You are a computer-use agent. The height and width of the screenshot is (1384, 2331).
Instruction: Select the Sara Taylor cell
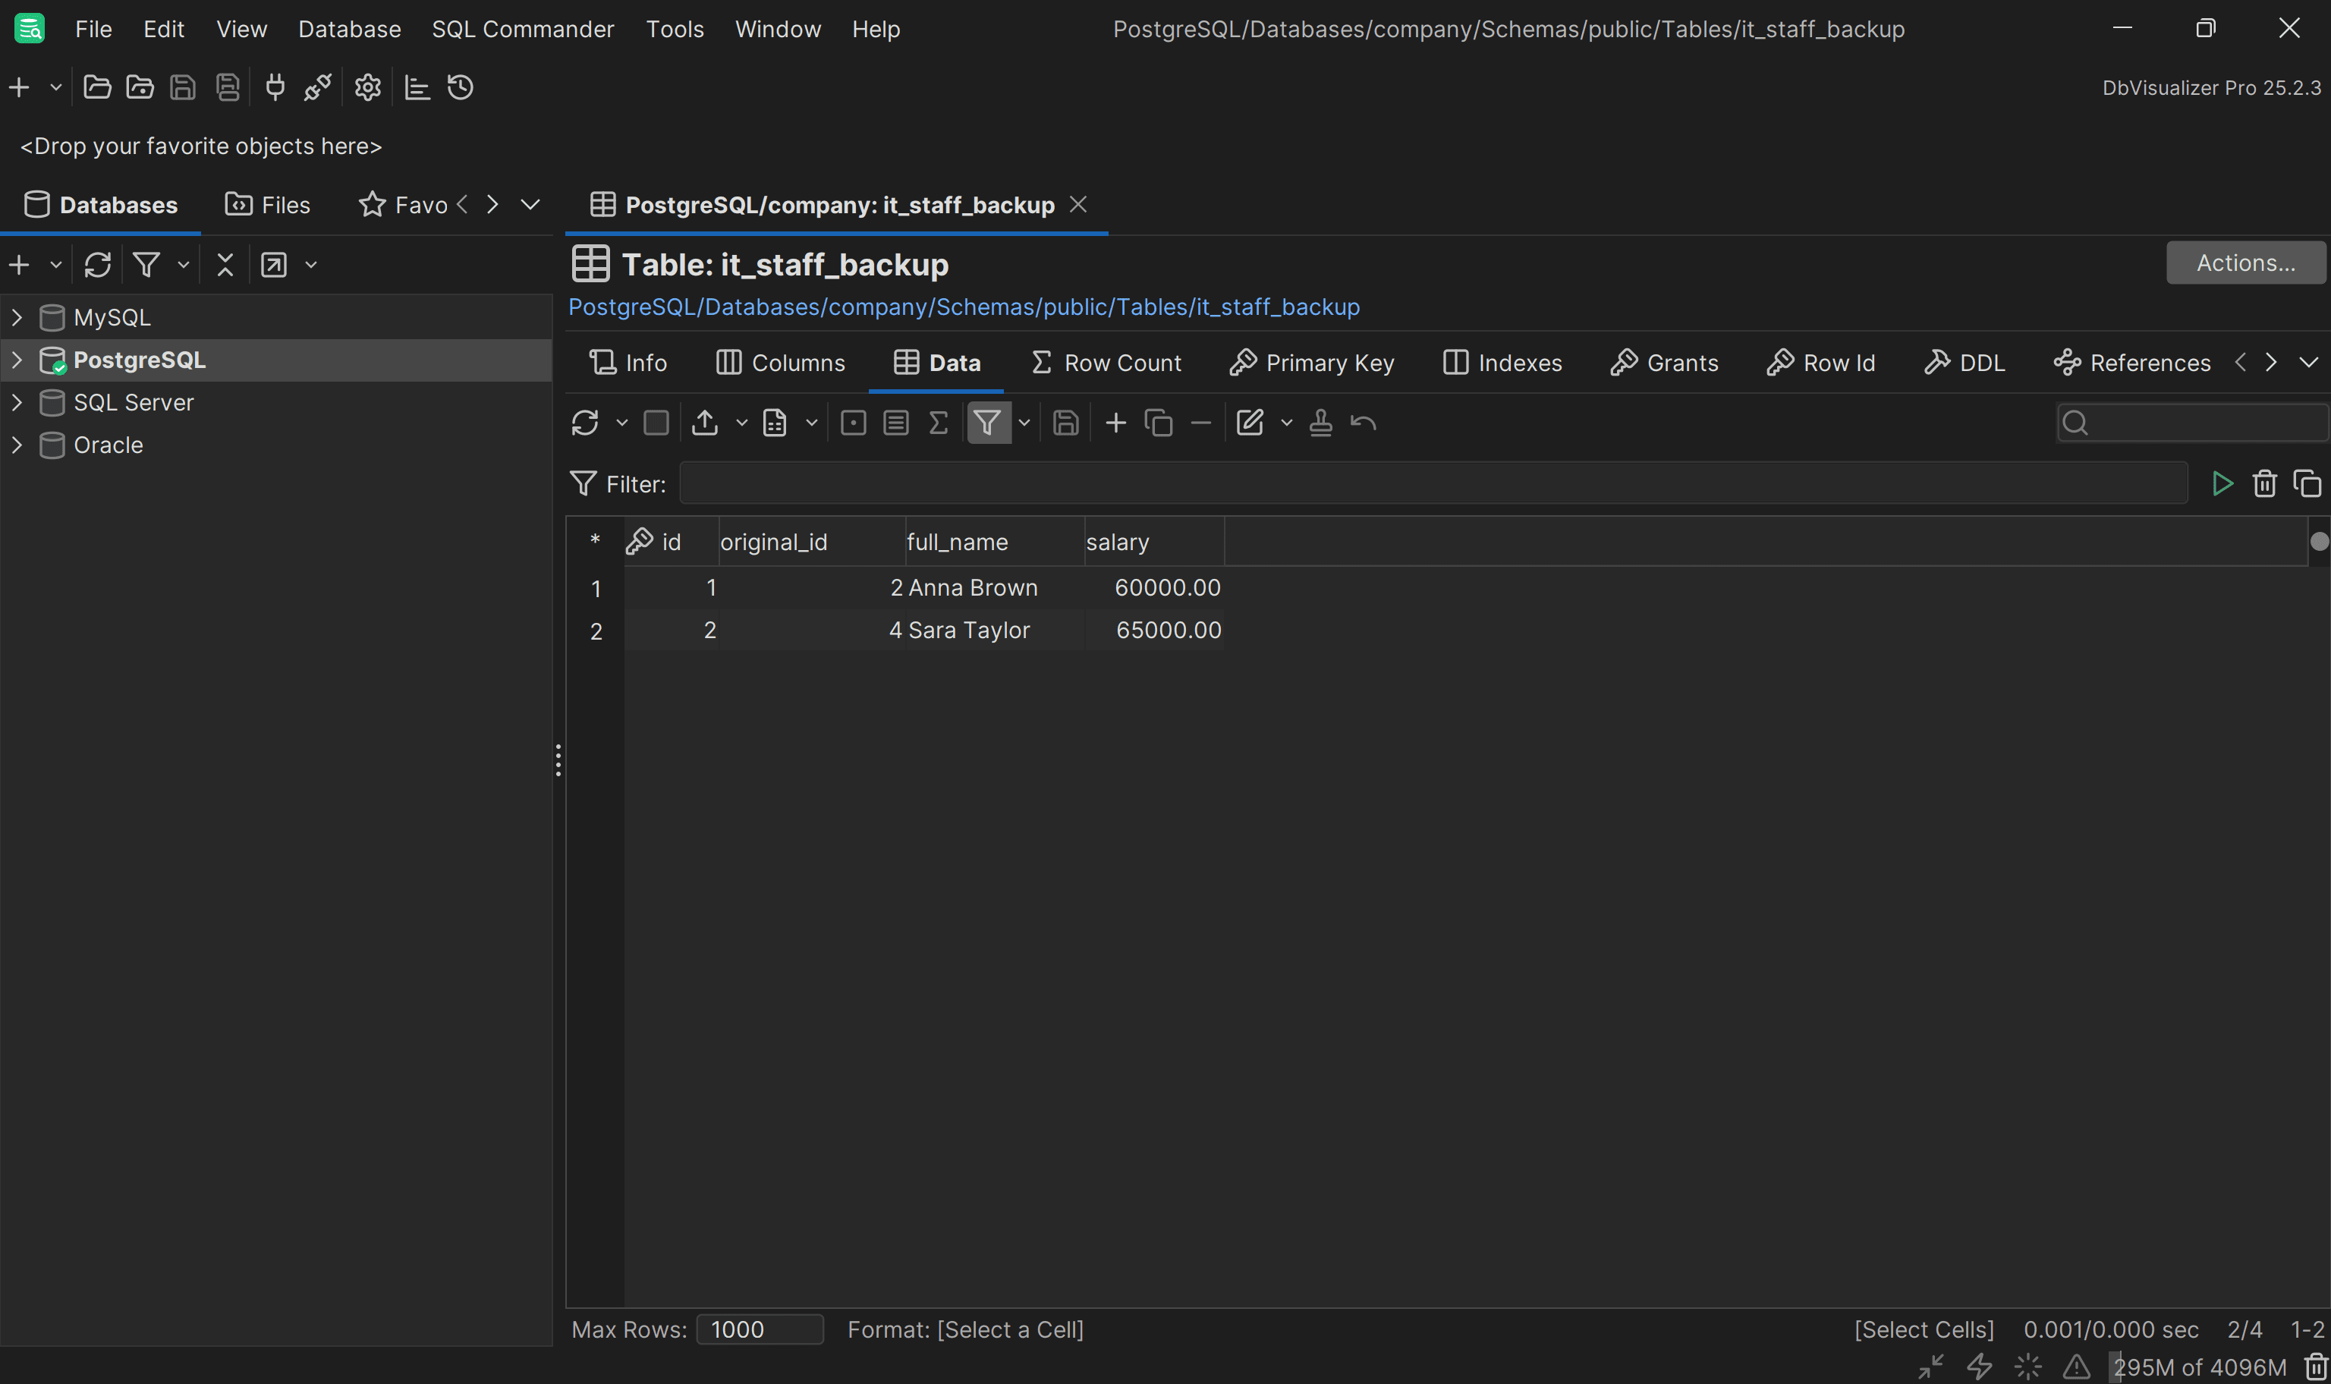(x=994, y=631)
